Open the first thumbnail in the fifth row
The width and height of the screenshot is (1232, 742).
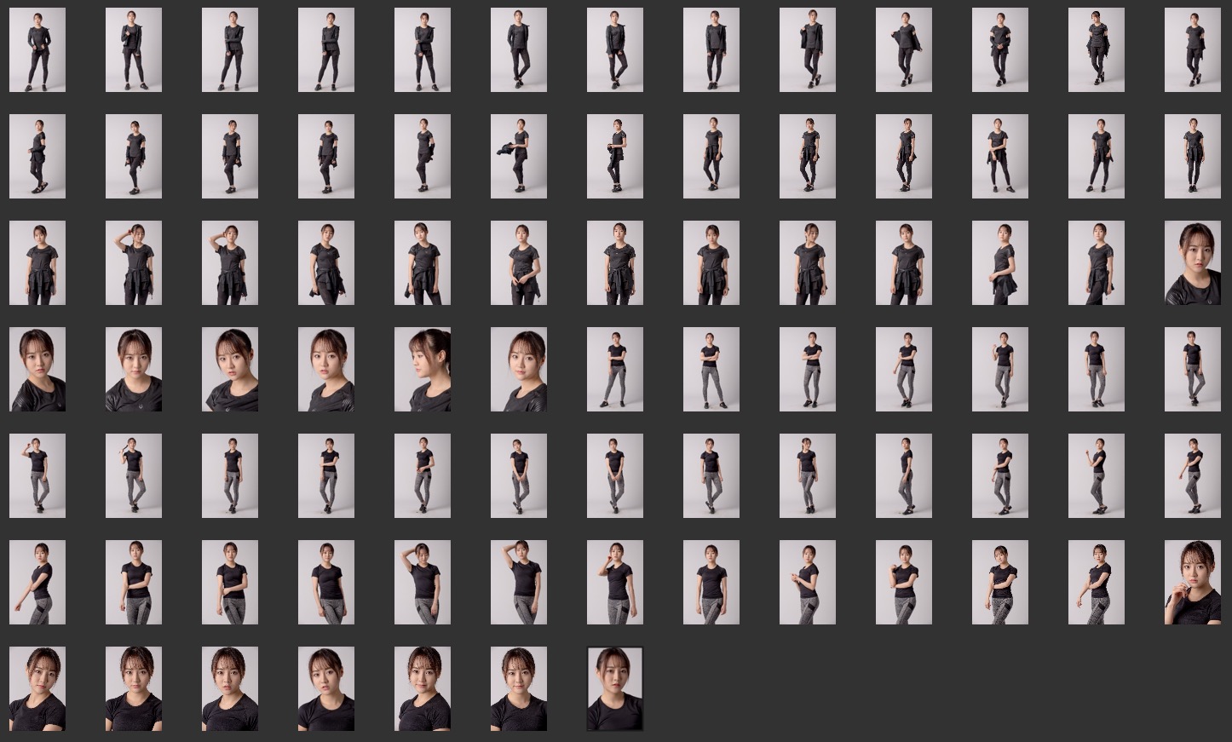click(x=37, y=476)
